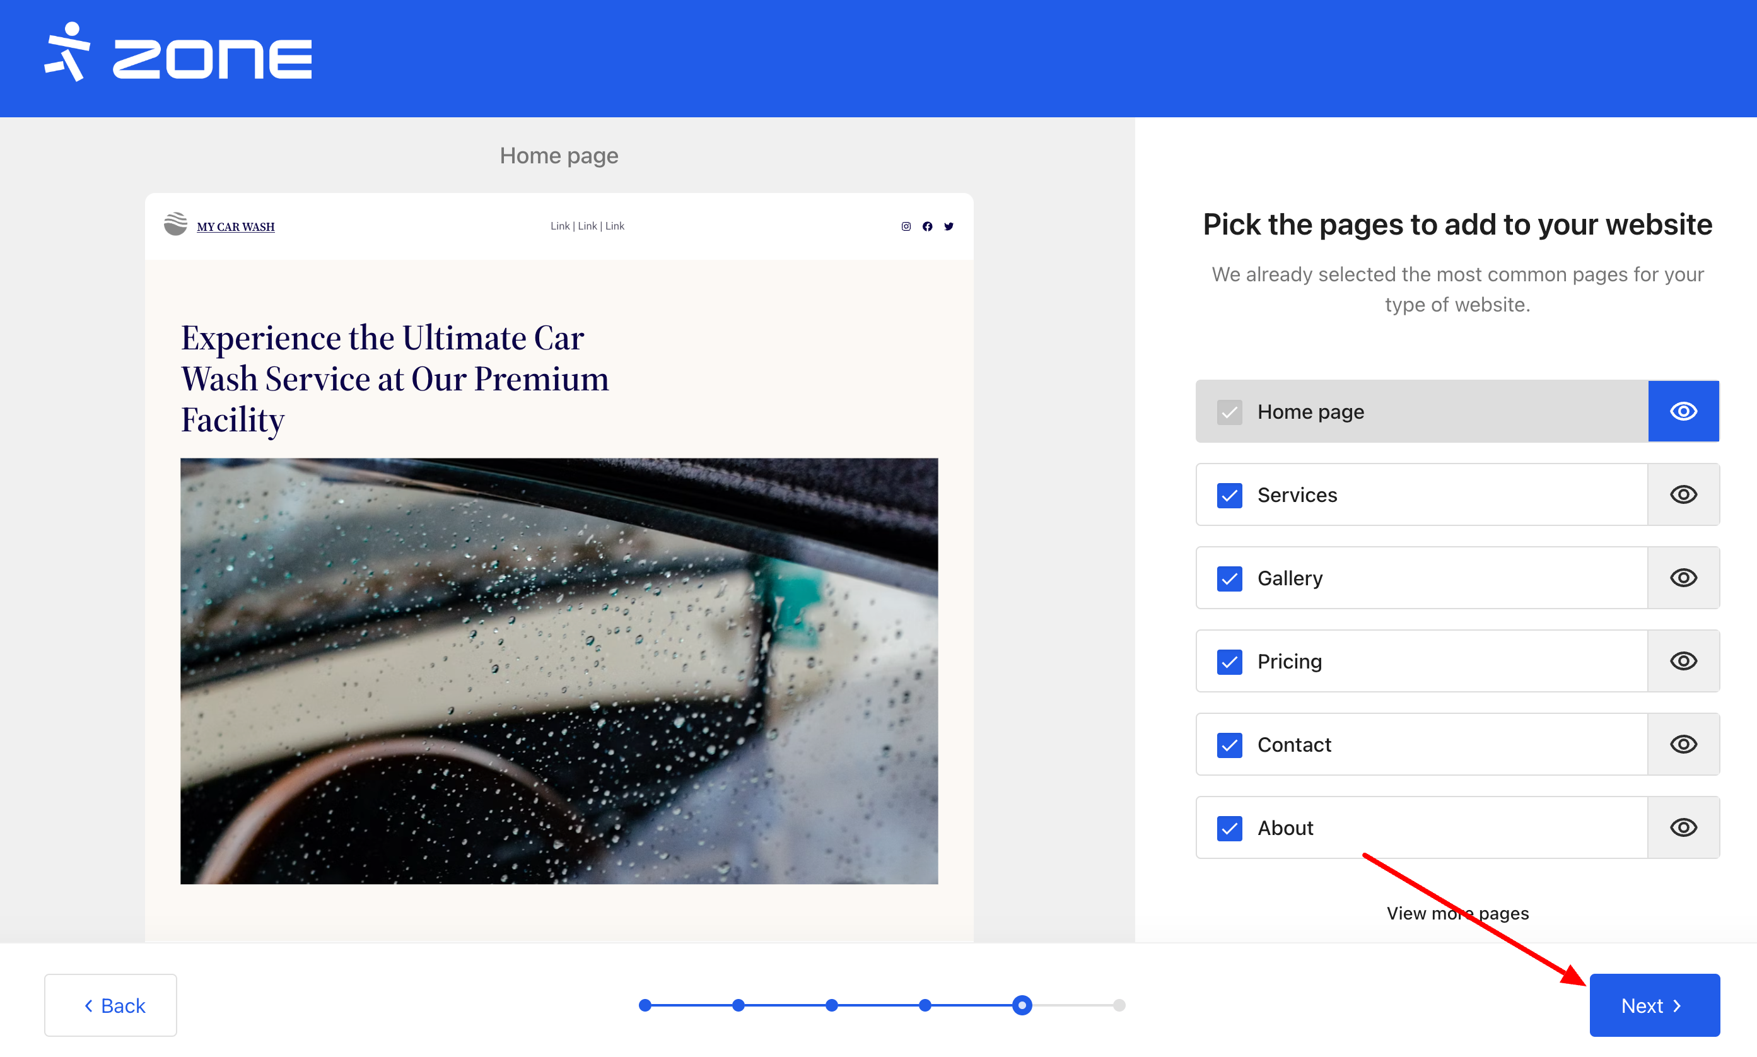1757x1057 pixels.
Task: Preview the Gallery page eye icon
Action: [x=1683, y=578]
